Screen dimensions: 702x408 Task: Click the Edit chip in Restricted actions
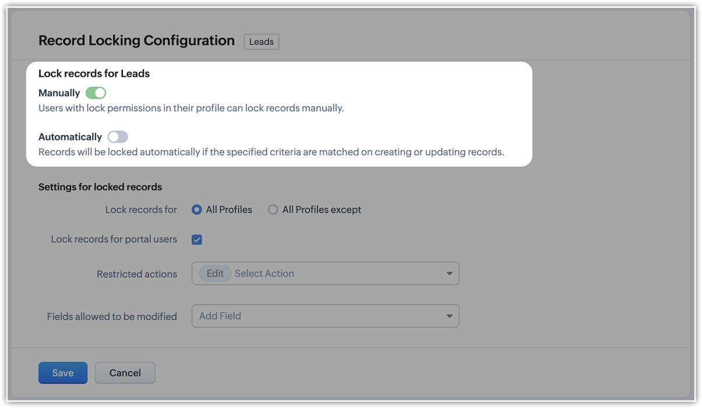coord(214,273)
